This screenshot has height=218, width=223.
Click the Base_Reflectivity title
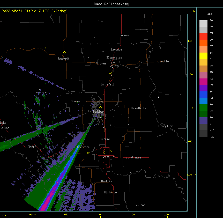111,4
